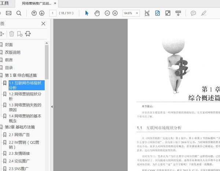
Task: Select the Hand pan tool
Action: coord(97,13)
